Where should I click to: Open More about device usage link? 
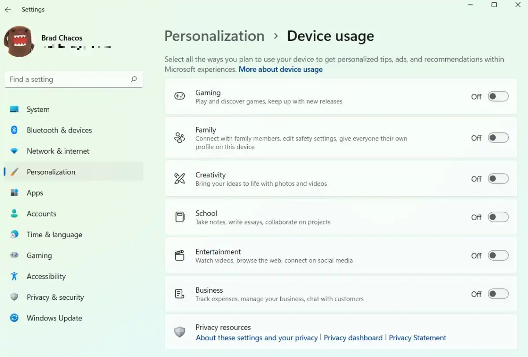[x=281, y=70]
